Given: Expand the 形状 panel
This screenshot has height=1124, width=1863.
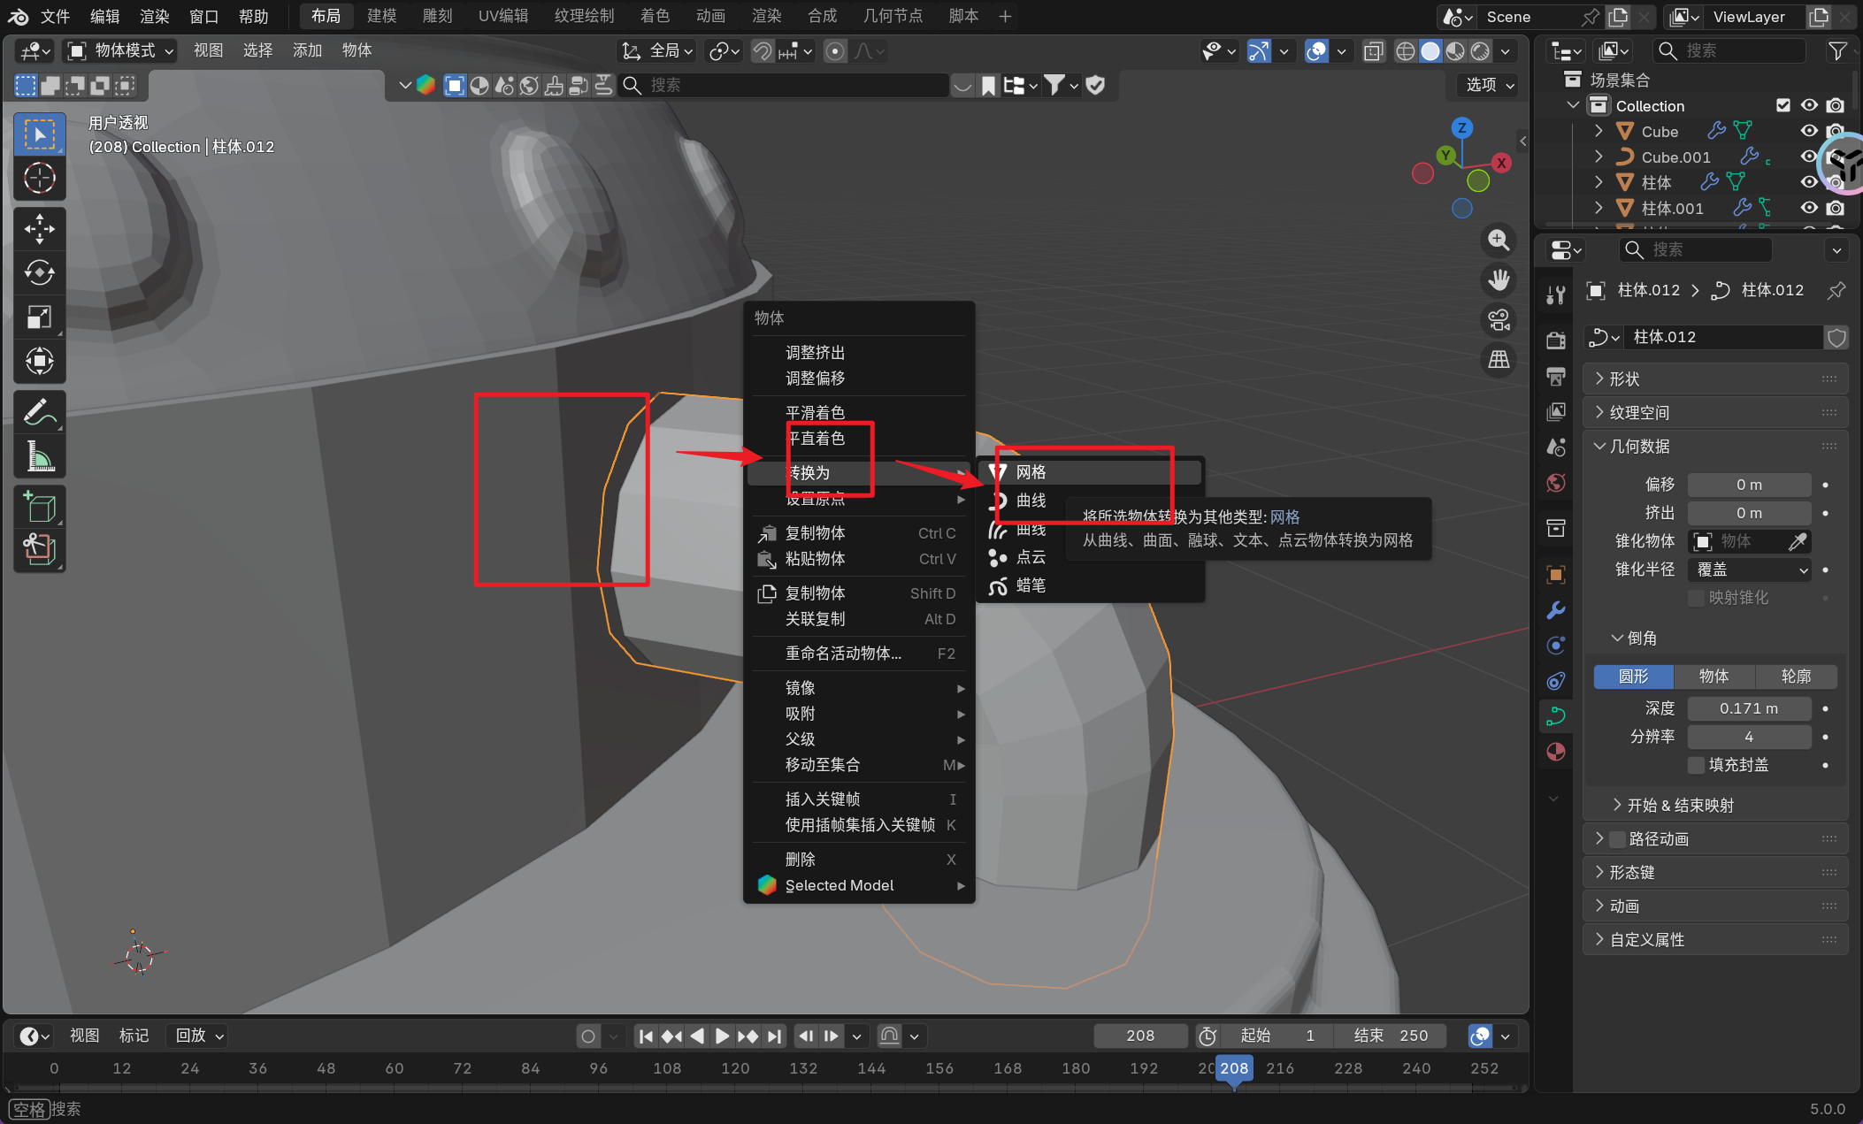Looking at the screenshot, I should (1624, 378).
